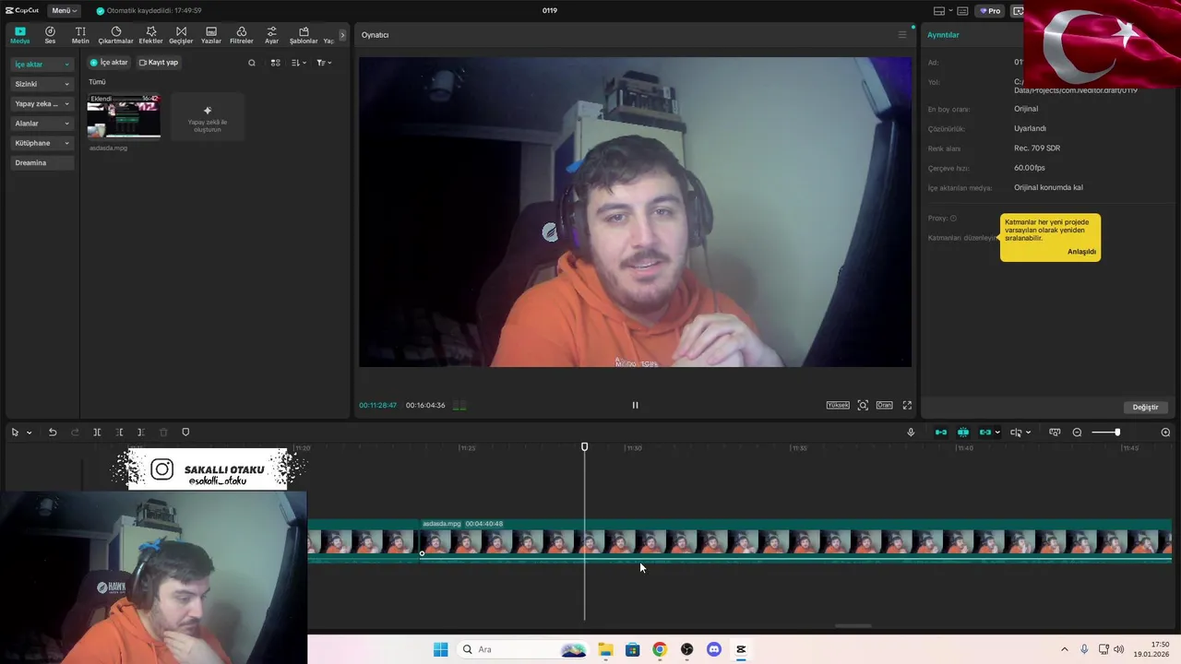The image size is (1181, 664).
Task: Click Yapay zekâ ile oluşturun card
Action: pos(208,116)
